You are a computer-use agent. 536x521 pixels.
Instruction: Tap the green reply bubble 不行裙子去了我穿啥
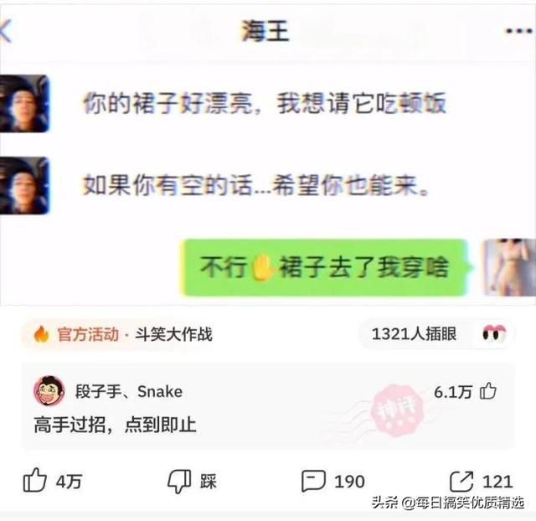pos(324,267)
